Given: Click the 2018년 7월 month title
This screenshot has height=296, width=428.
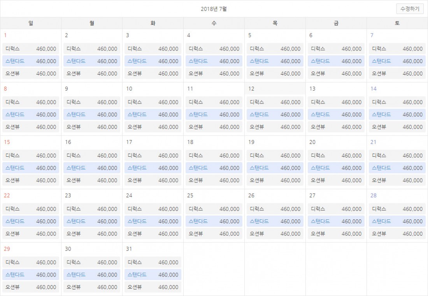Looking at the screenshot, I should point(214,9).
